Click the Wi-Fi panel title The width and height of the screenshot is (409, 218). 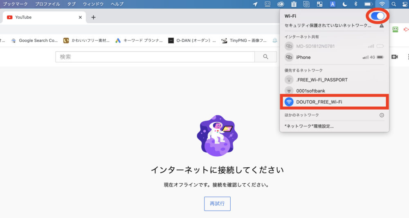[x=290, y=16]
